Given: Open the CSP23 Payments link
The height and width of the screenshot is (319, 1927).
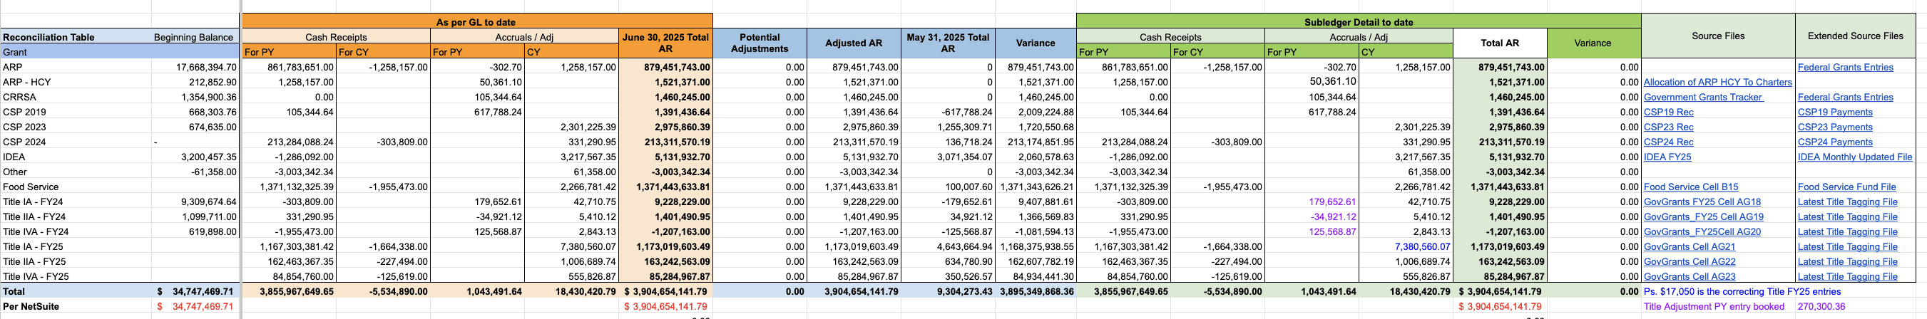Looking at the screenshot, I should coord(1834,127).
